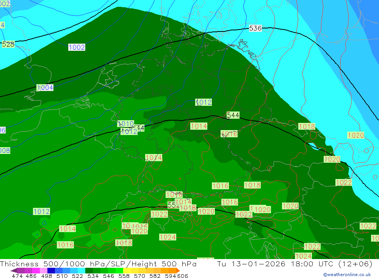Select the 546 legend value

pyautogui.click(x=108, y=276)
